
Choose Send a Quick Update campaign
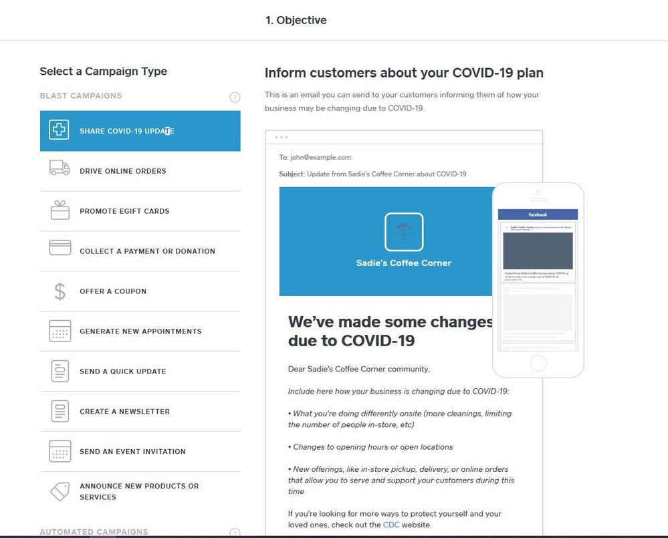[123, 372]
